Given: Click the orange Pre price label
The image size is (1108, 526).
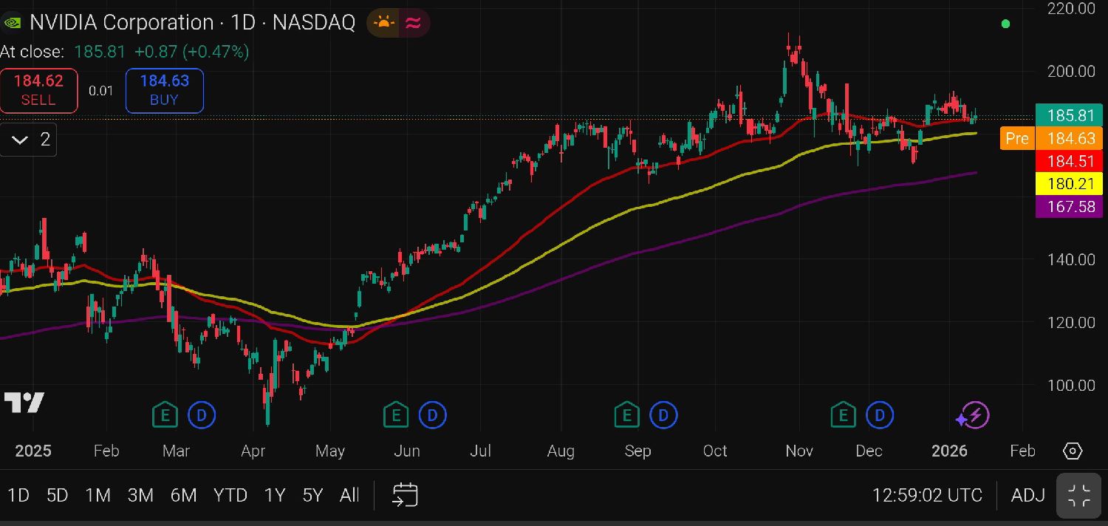Looking at the screenshot, I should (1016, 138).
